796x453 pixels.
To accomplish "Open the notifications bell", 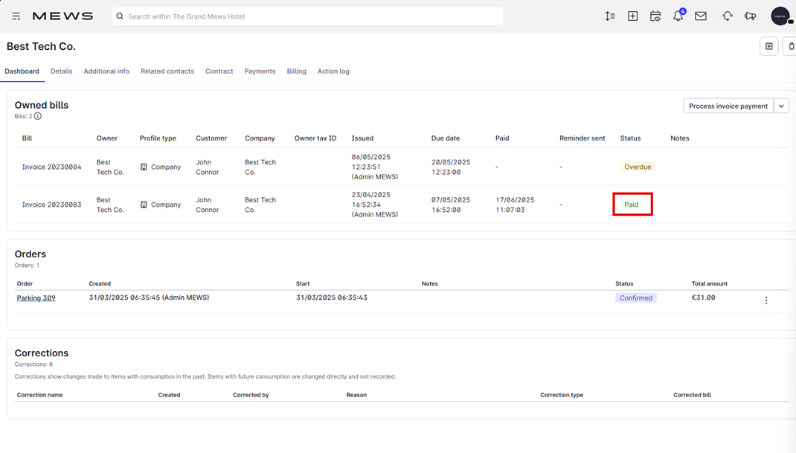I will tap(678, 16).
